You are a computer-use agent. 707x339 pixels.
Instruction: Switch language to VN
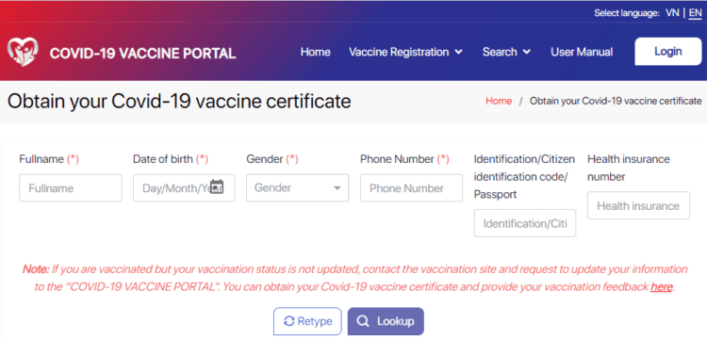coord(672,13)
